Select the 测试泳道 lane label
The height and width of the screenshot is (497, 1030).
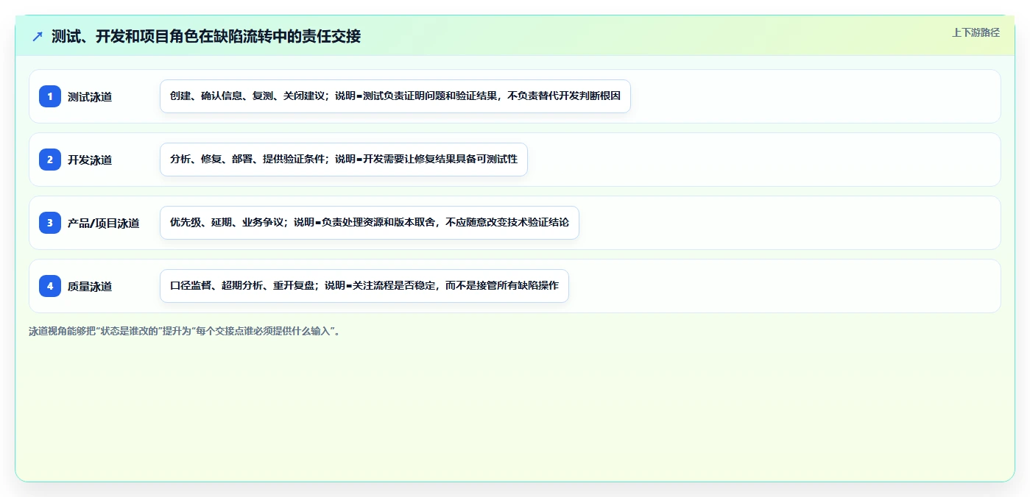click(90, 96)
